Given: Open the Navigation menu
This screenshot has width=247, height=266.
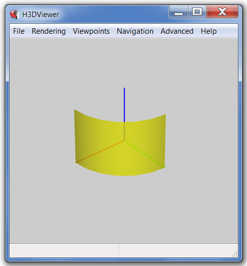Looking at the screenshot, I should tap(135, 31).
